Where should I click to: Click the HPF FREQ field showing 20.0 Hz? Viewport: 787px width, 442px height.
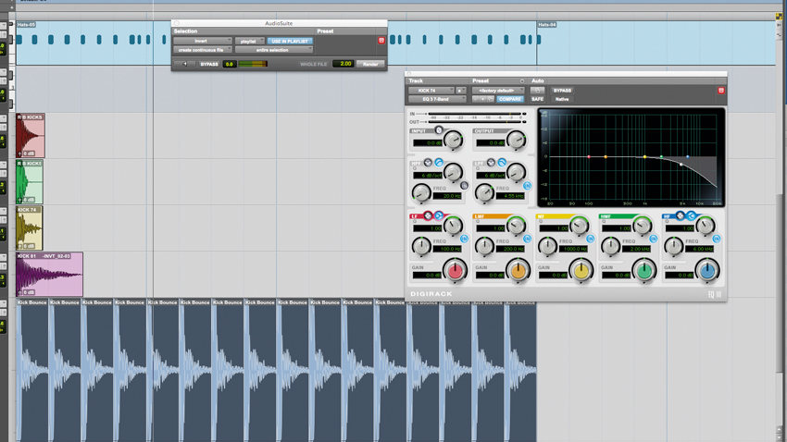(447, 196)
